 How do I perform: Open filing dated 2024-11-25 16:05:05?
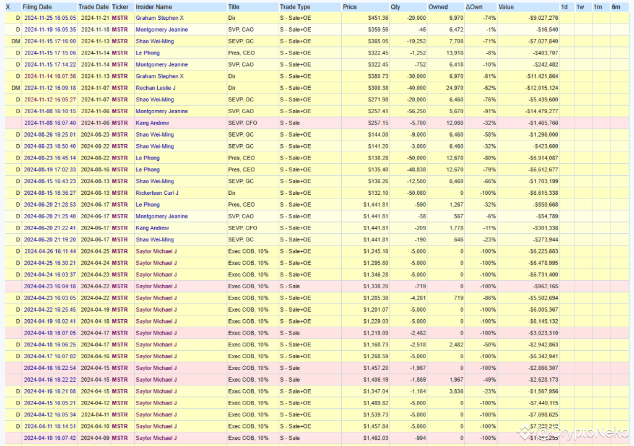(50, 18)
